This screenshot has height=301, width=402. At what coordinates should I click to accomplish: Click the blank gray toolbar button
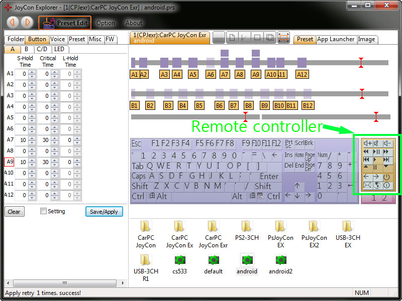pos(219,38)
